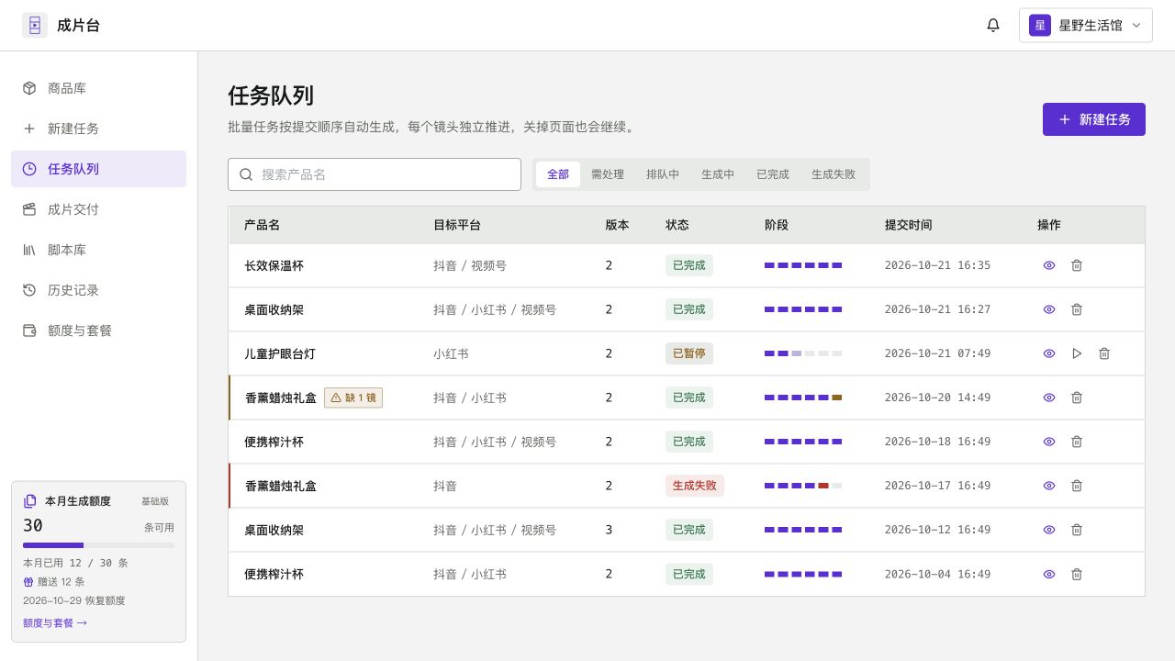This screenshot has width=1175, height=661.
Task: Delete the failed 香薰蜡烛礼盒 task
Action: pyautogui.click(x=1077, y=486)
